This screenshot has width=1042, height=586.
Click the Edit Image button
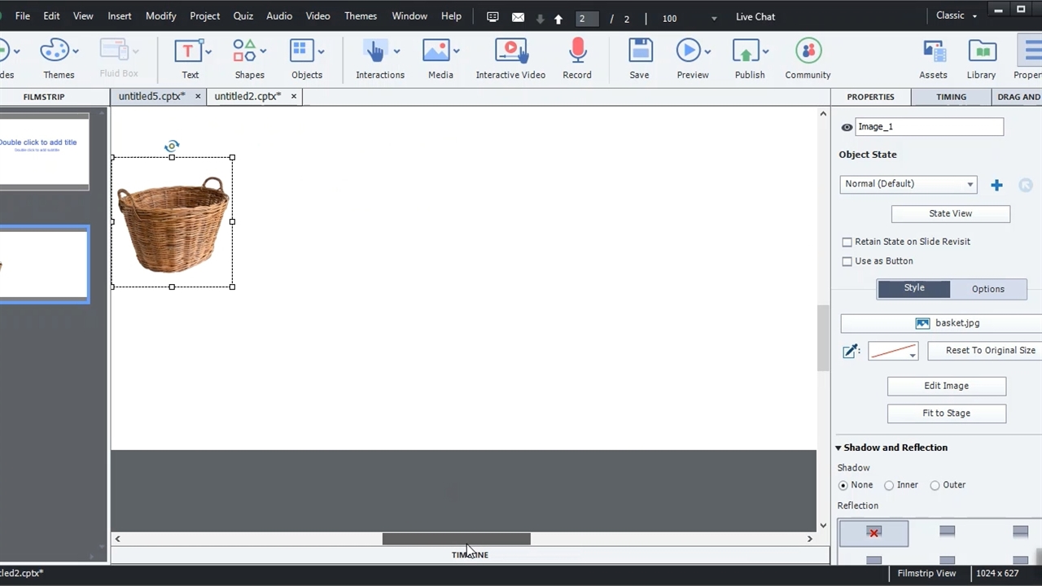946,386
